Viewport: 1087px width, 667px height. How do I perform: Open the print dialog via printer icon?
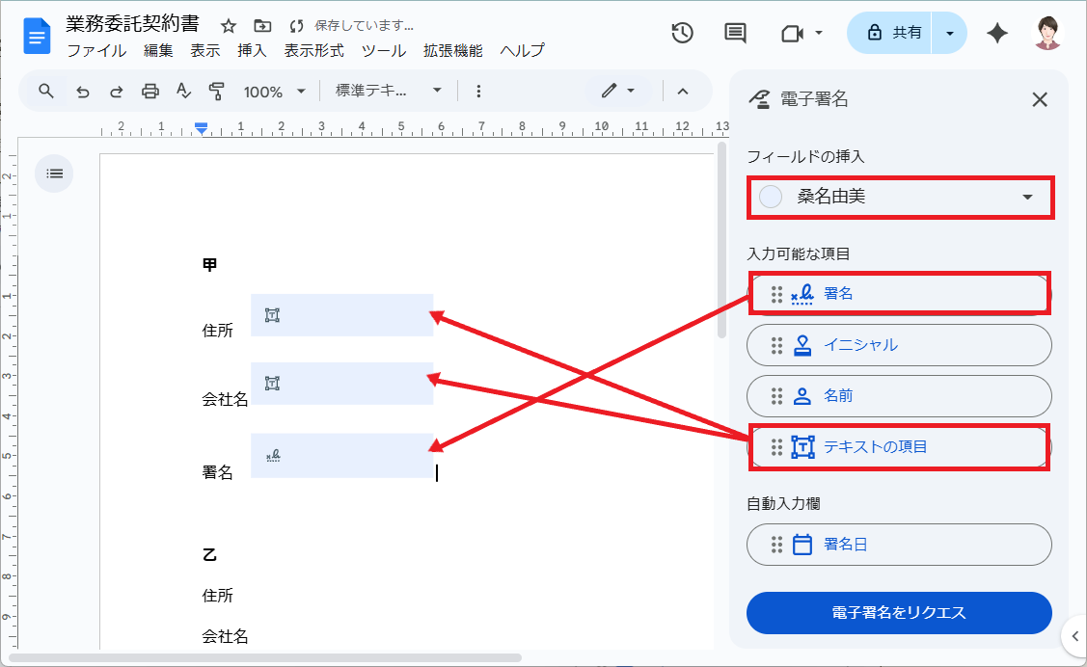point(150,91)
